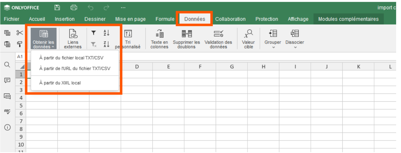The image size is (401, 153).
Task: Switch to Modules complémentaires tab
Action: coord(348,19)
